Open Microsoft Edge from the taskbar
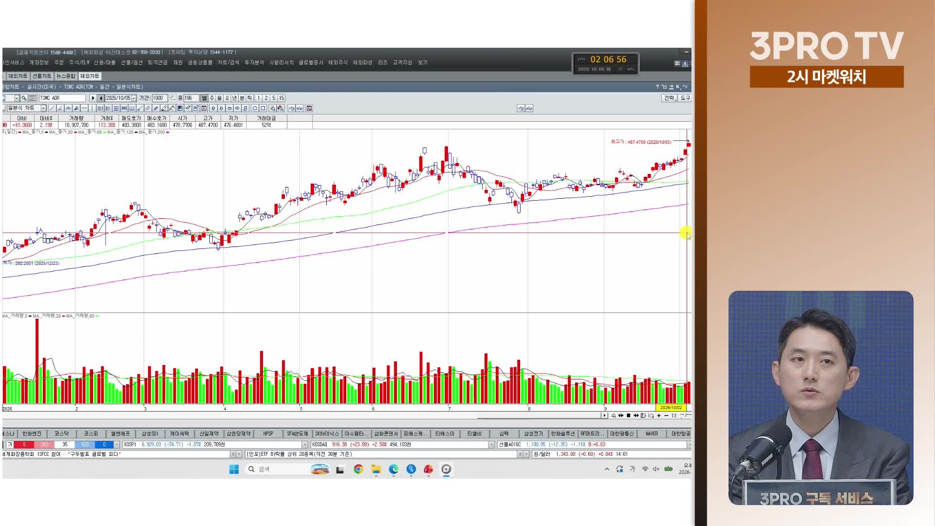This screenshot has height=526, width=935. pos(393,469)
